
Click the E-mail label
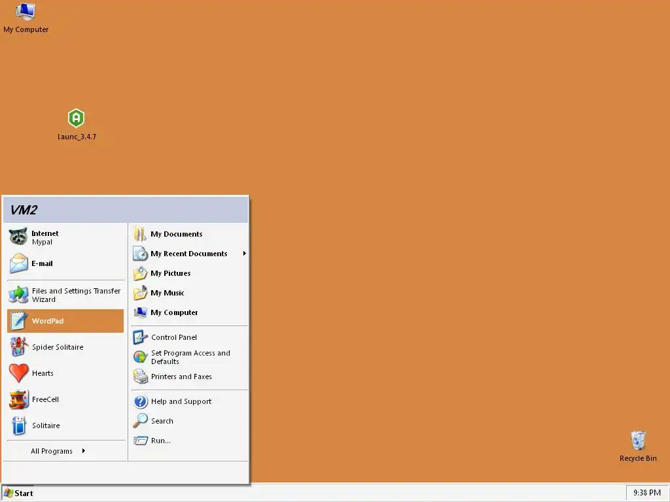[x=42, y=263]
